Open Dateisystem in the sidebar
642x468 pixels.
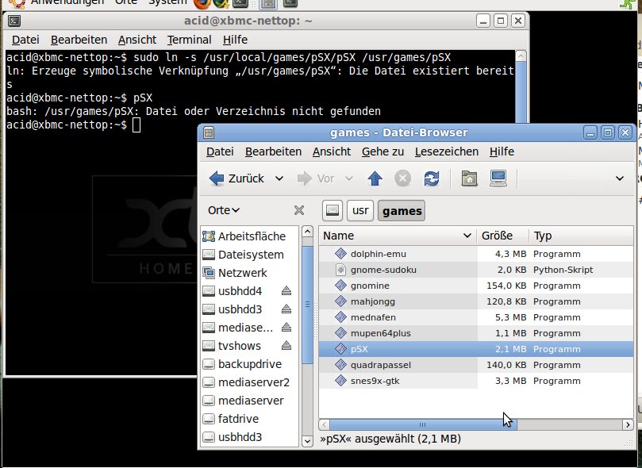(x=250, y=255)
